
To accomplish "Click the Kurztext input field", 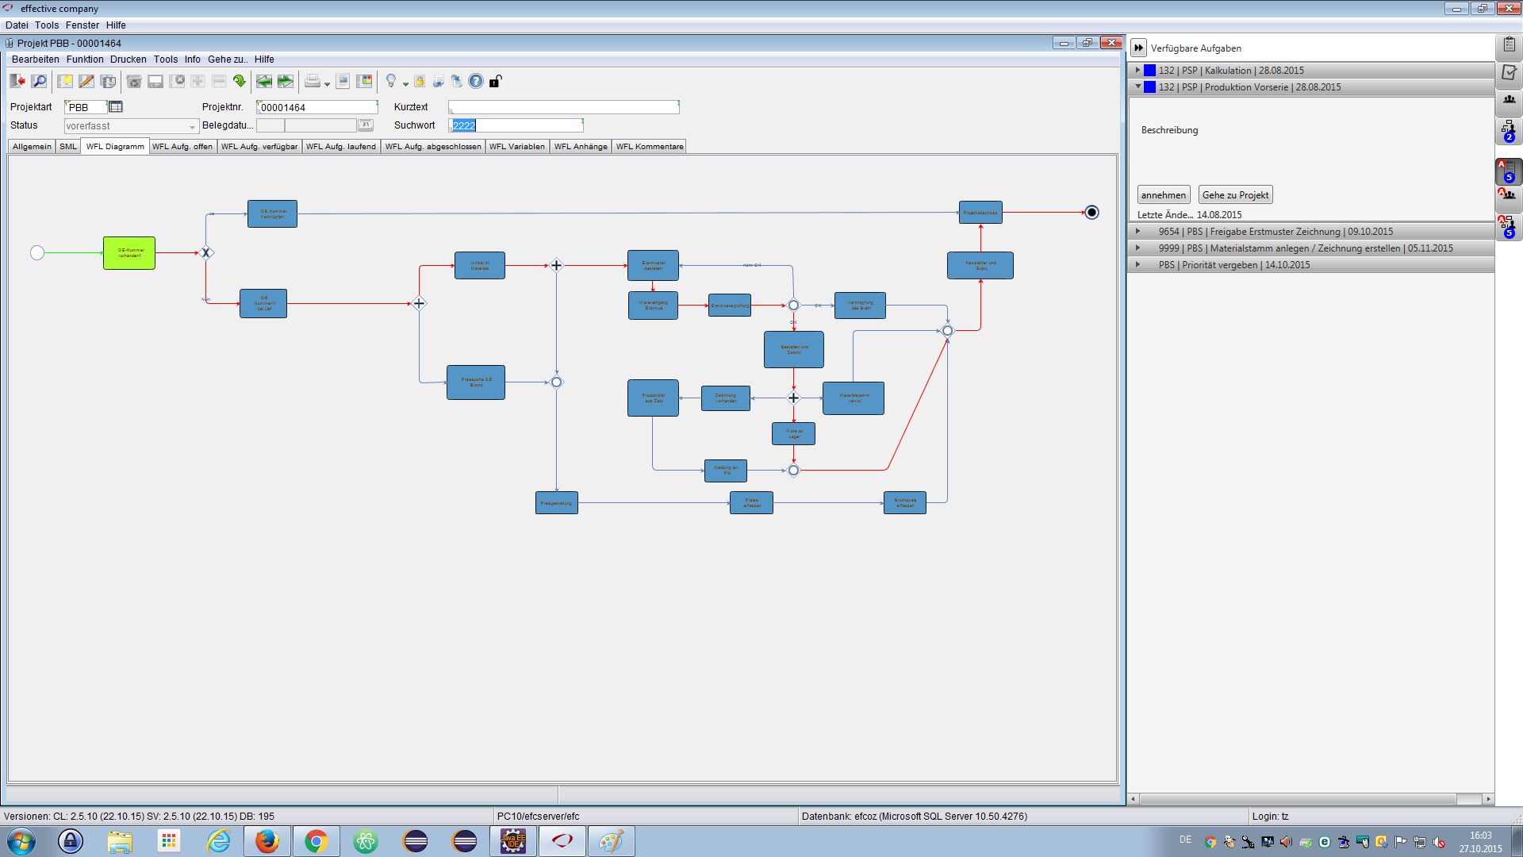I will tap(563, 106).
